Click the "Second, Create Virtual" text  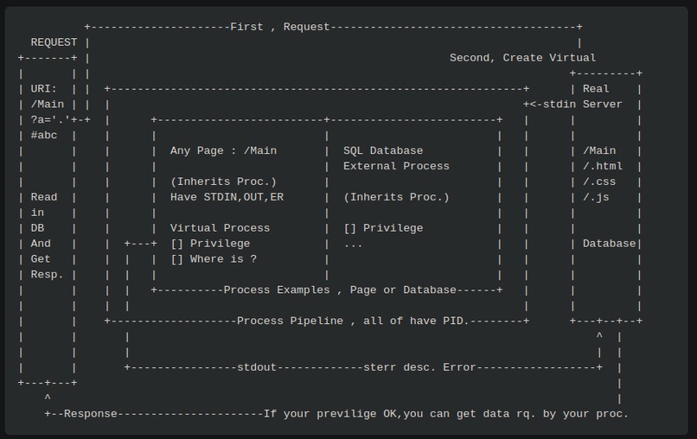pos(522,58)
